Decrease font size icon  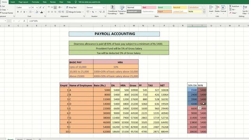tap(44, 7)
